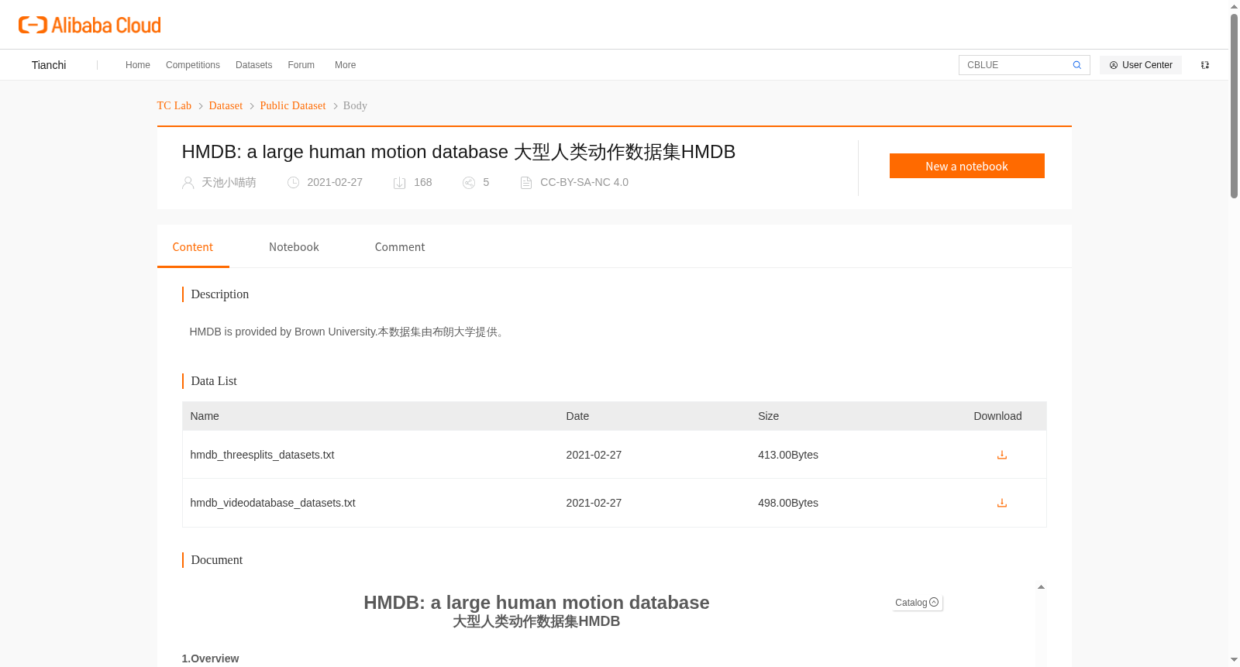Viewport: 1240px width, 667px height.
Task: Go to TC Lab breadcrumb
Action: click(x=174, y=105)
